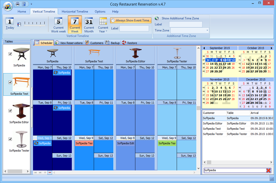Screen dimensions: 276x183
Task: Go to previous month in calendar
Action: [204, 48]
